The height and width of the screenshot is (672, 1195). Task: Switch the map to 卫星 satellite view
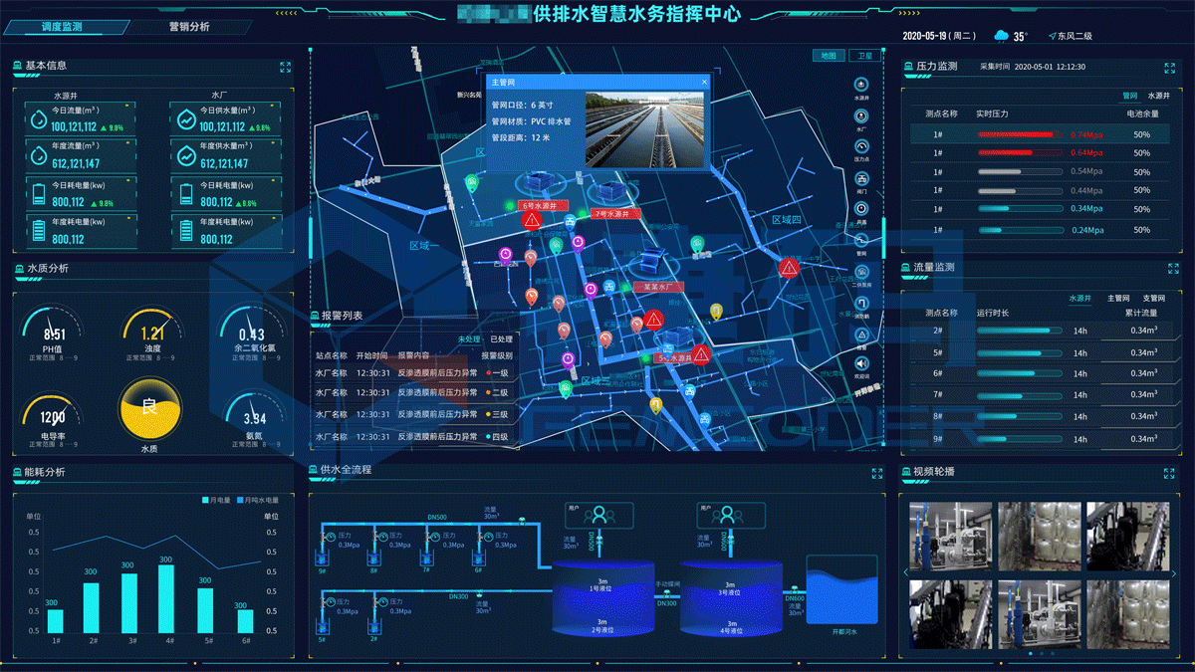pos(865,55)
